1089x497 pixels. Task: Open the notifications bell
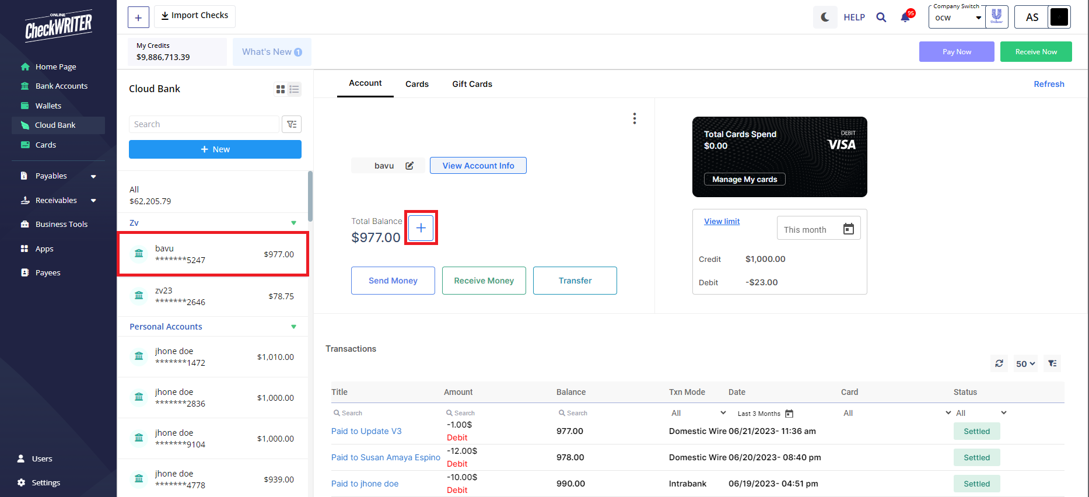[905, 17]
